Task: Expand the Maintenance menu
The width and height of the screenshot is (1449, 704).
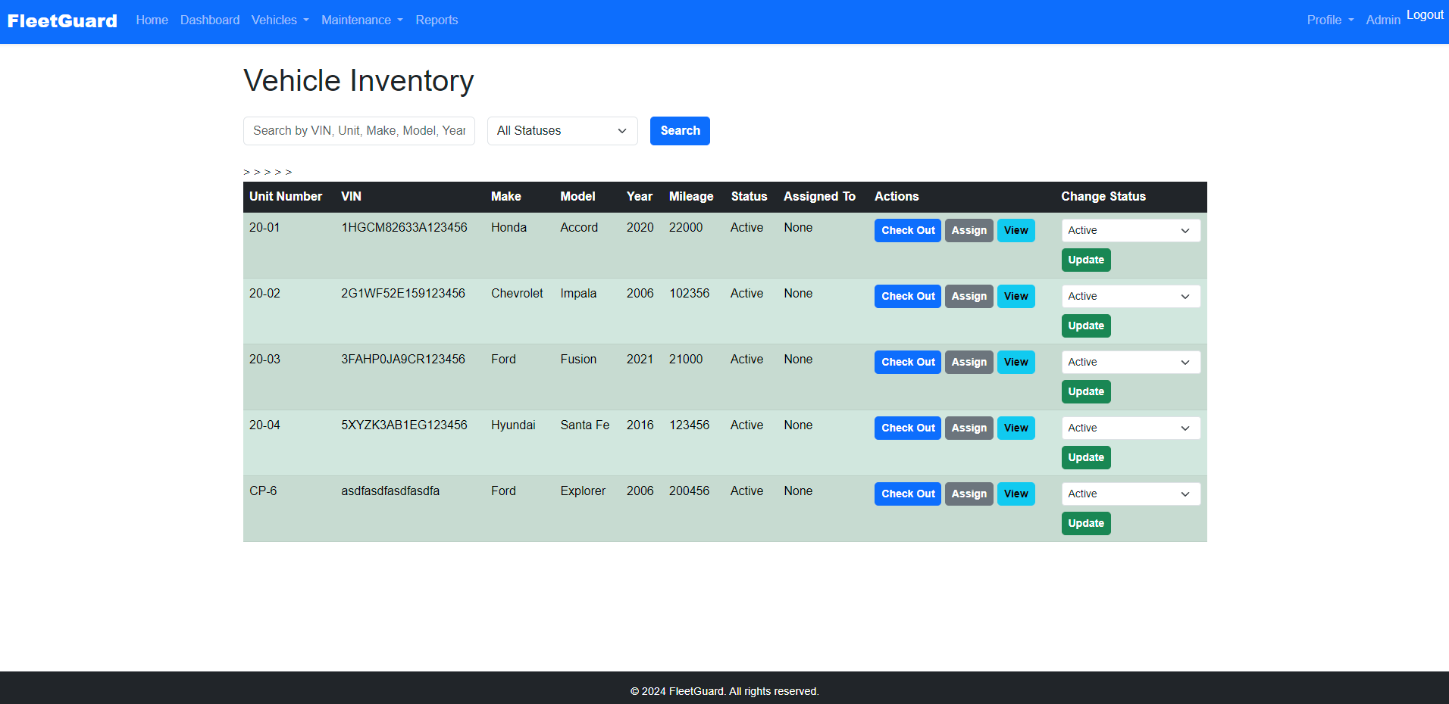Action: pos(361,20)
